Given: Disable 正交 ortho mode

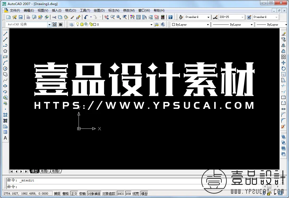Looking at the screenshot, I should 74,194.
